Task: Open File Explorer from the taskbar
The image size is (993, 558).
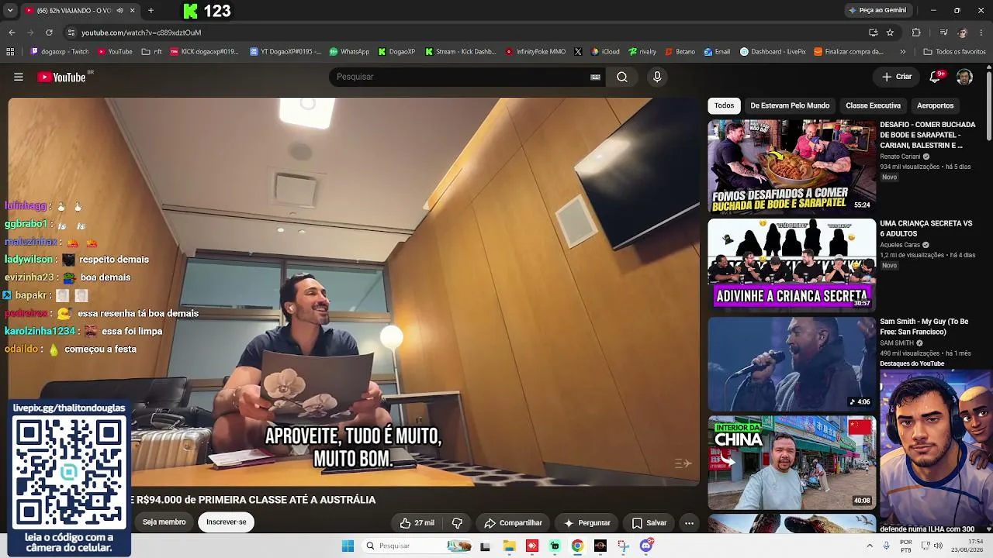Action: (509, 546)
